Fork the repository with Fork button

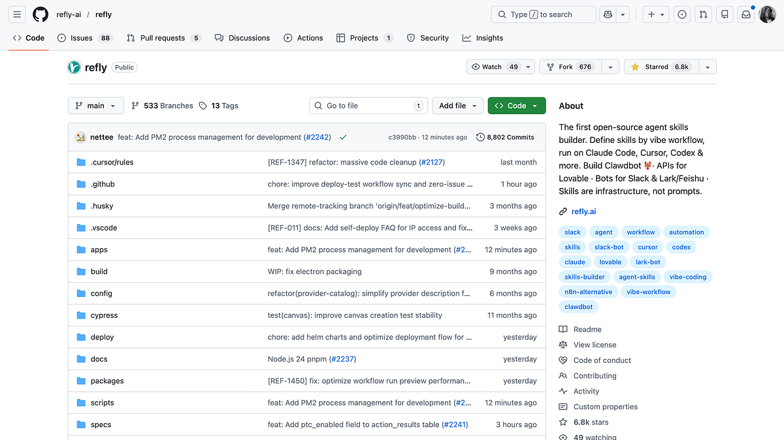pos(570,67)
